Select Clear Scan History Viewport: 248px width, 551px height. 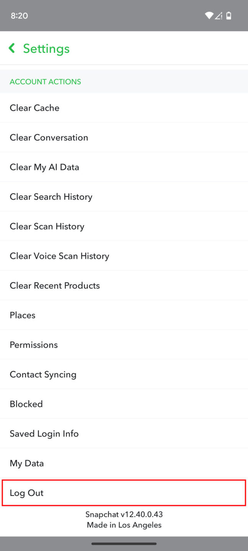(47, 226)
